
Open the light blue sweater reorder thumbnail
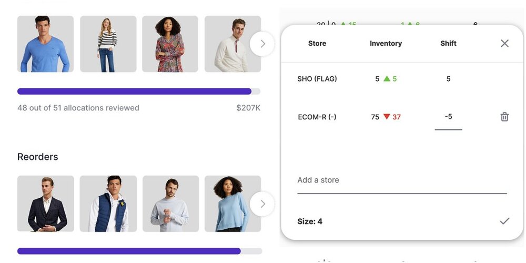coord(232,204)
